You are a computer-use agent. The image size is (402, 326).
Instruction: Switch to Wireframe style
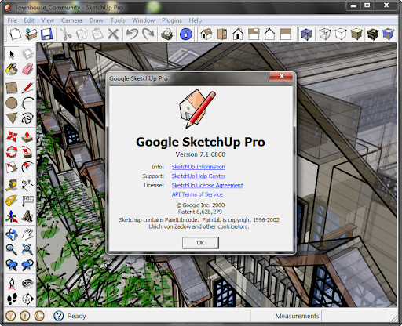point(324,34)
